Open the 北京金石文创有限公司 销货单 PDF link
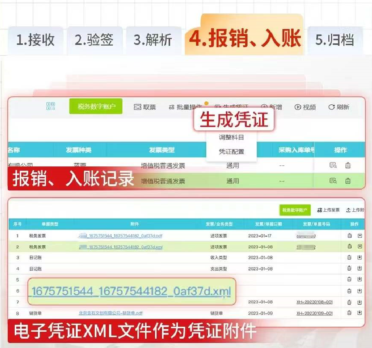Viewport: 372px width, 348px height. pos(111,313)
